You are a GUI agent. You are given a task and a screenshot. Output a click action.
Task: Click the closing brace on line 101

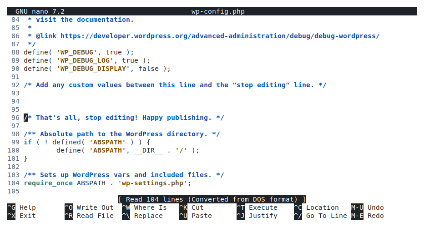tap(25, 158)
